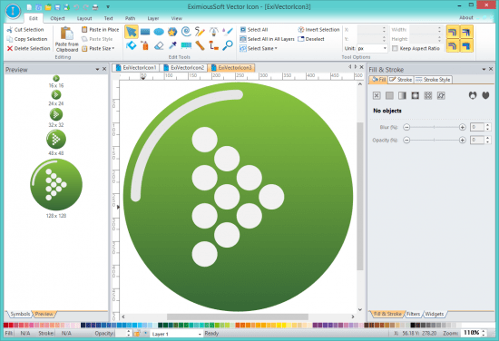The height and width of the screenshot is (341, 499).
Task: Click the 128 x 128 preview thumbnail
Action: click(56, 184)
